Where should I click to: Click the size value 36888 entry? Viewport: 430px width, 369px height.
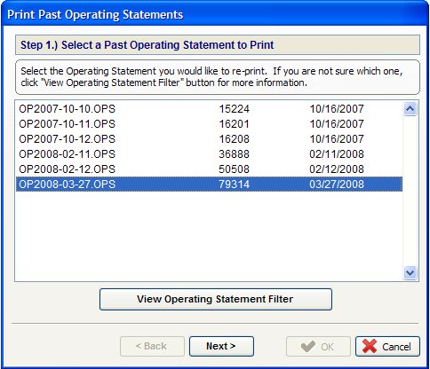(234, 154)
